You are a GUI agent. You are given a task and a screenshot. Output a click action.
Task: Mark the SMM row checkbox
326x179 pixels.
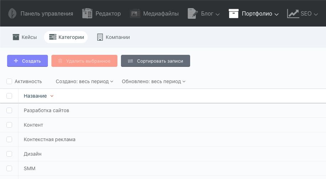9,168
